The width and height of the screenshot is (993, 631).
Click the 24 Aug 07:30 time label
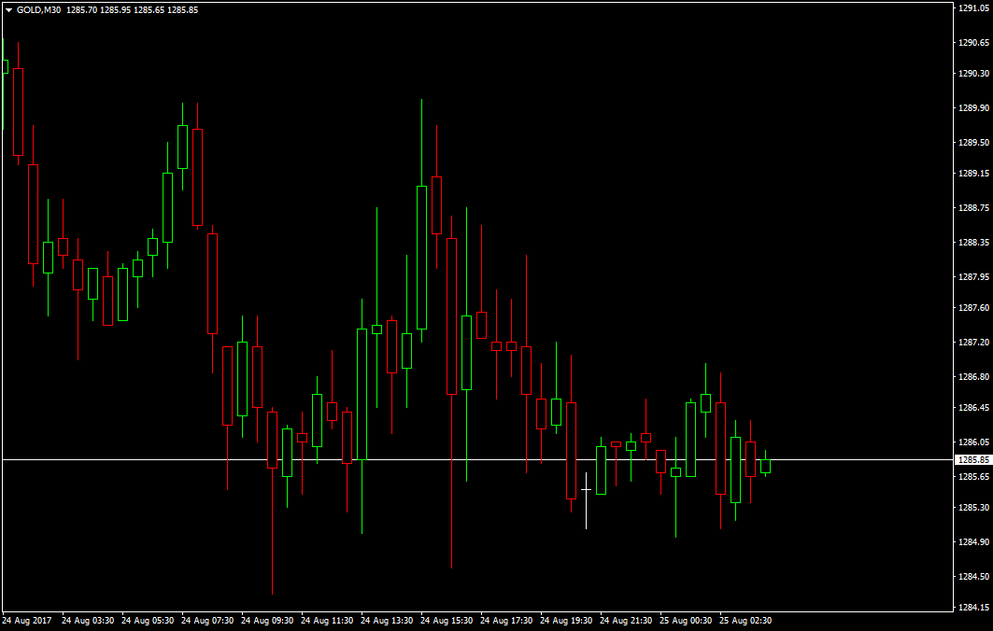[207, 620]
